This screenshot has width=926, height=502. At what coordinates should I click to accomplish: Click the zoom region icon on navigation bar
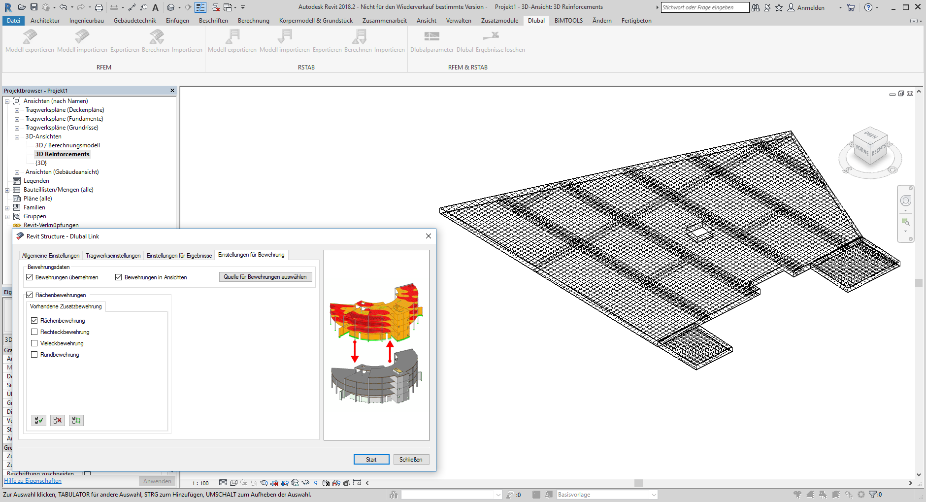905,221
